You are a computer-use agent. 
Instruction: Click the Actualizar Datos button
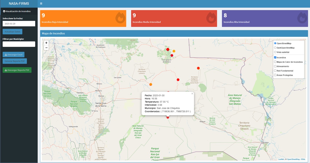pyautogui.click(x=12, y=32)
